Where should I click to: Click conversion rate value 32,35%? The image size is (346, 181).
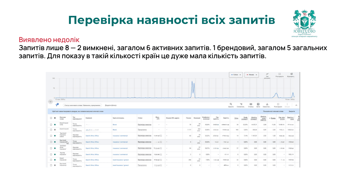tap(245, 125)
